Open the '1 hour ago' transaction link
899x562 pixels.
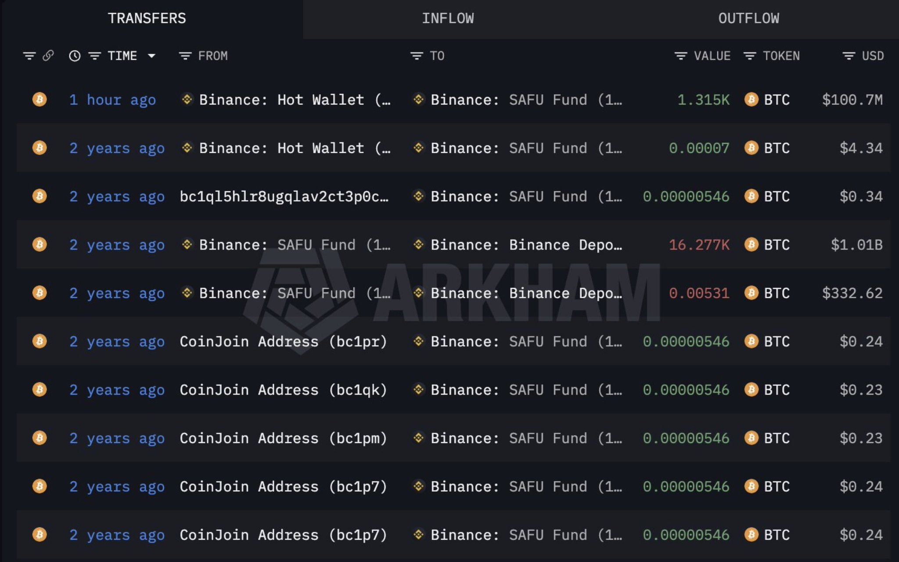(x=112, y=100)
